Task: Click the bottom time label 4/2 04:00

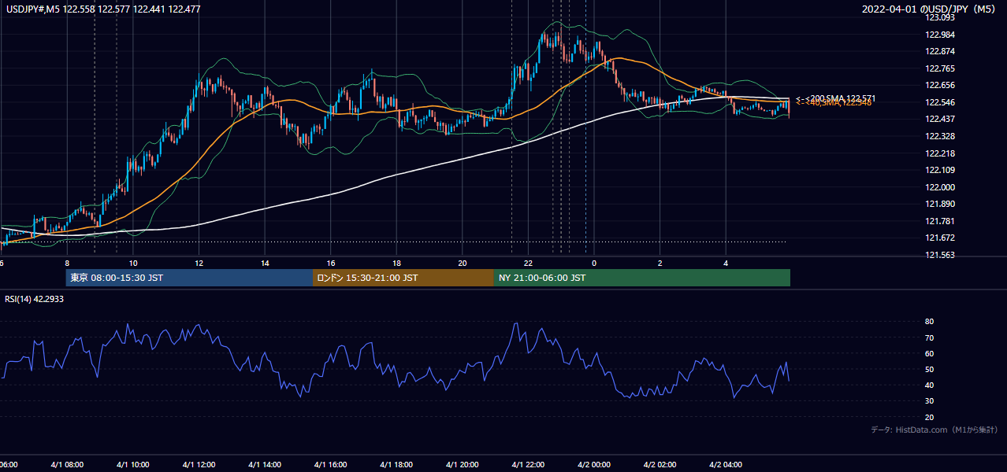Action: (726, 464)
